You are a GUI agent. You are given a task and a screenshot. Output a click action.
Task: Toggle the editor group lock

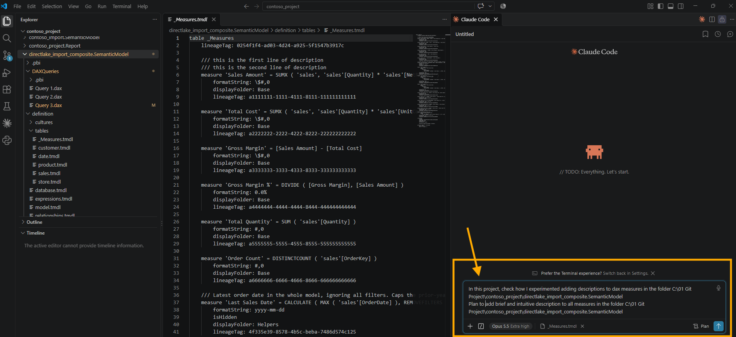pos(722,19)
